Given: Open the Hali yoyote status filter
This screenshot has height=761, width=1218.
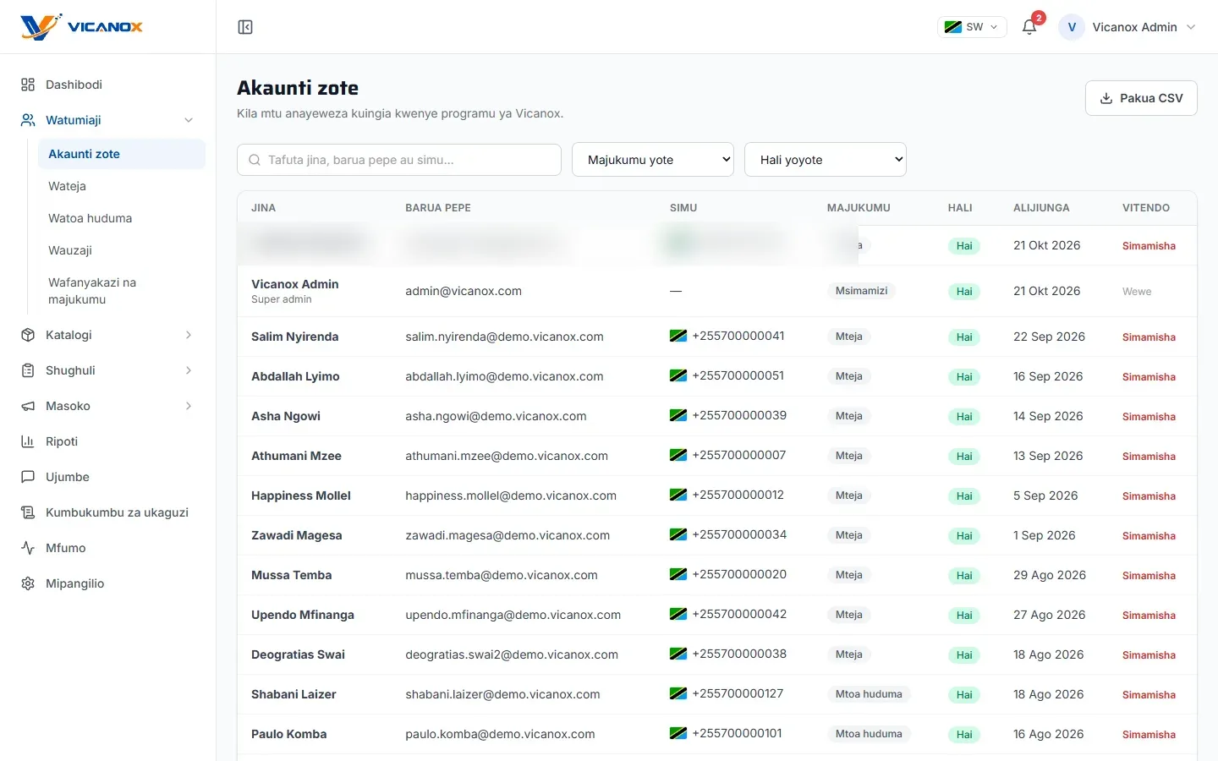Looking at the screenshot, I should 826,160.
